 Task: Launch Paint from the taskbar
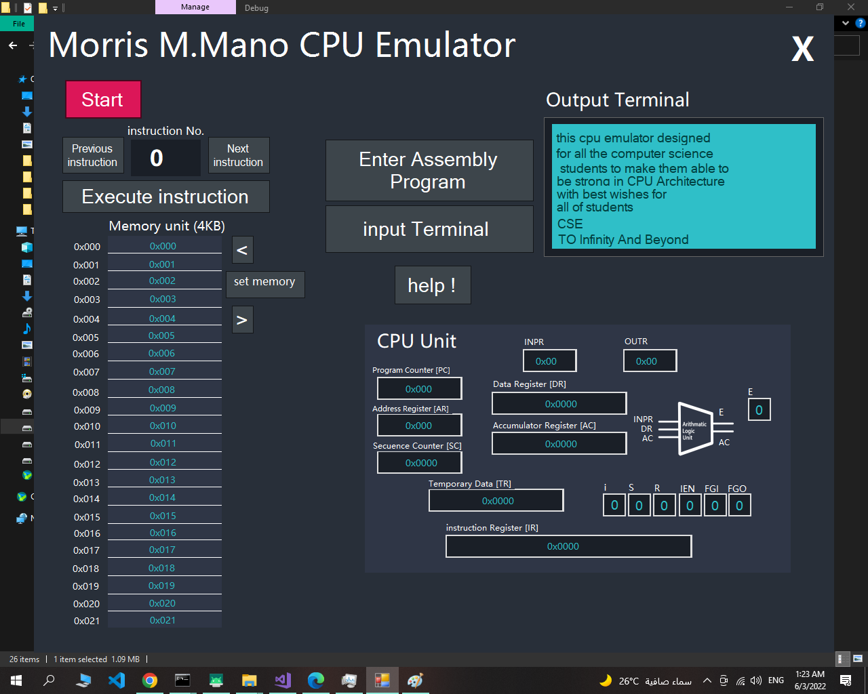click(x=415, y=680)
